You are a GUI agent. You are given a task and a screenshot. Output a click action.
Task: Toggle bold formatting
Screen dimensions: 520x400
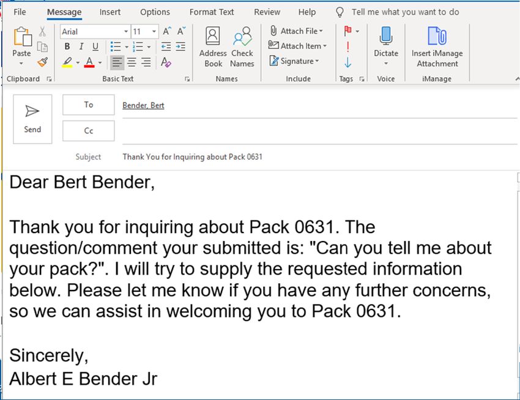click(x=67, y=46)
